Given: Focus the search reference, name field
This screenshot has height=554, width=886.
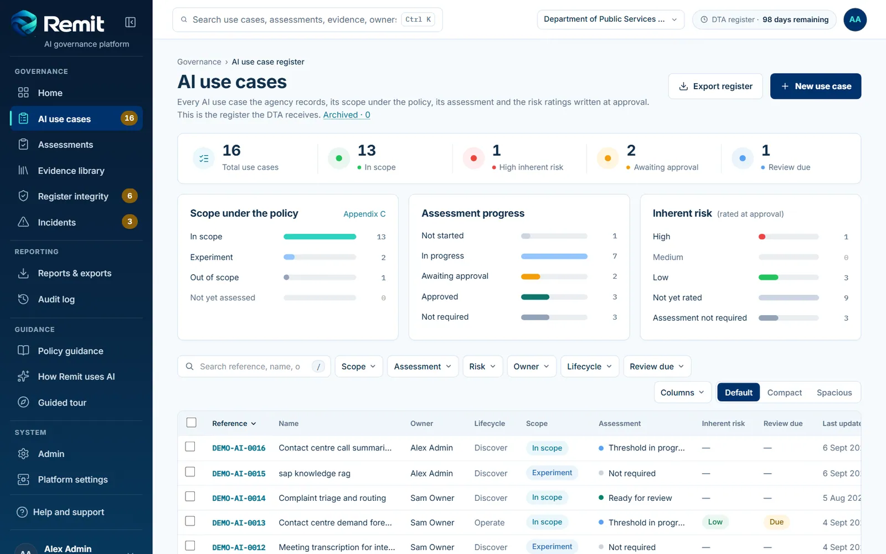Looking at the screenshot, I should [254, 366].
